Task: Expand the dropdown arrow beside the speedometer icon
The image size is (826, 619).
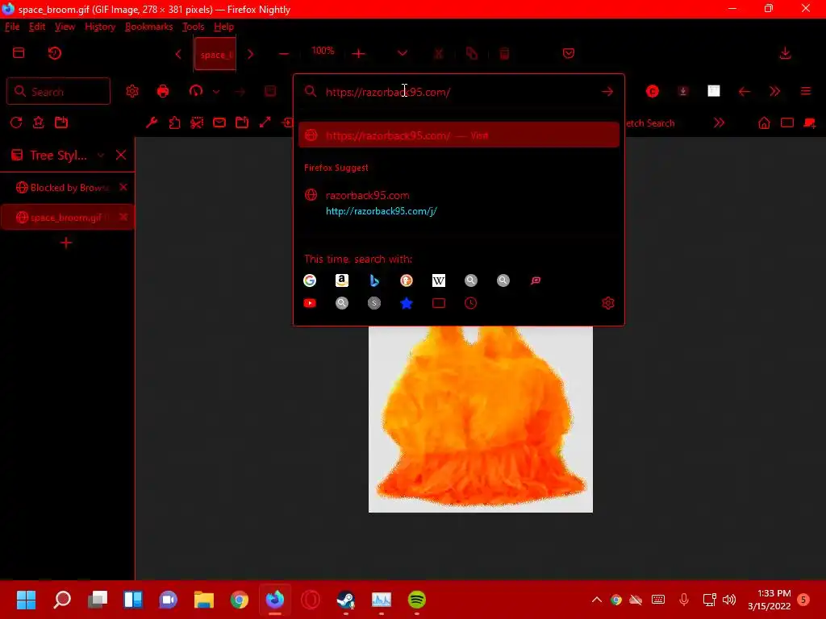Action: 216,92
